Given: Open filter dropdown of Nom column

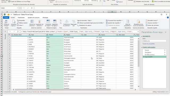Looking at the screenshot, I should pyautogui.click(x=45, y=35).
